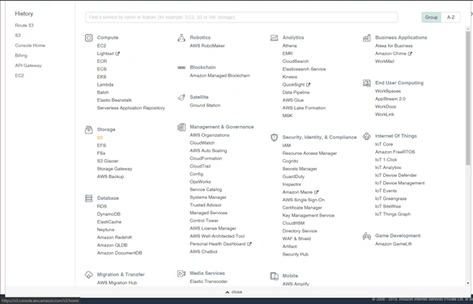Open Secrets Manager service
This screenshot has height=304, width=473.
300,169
